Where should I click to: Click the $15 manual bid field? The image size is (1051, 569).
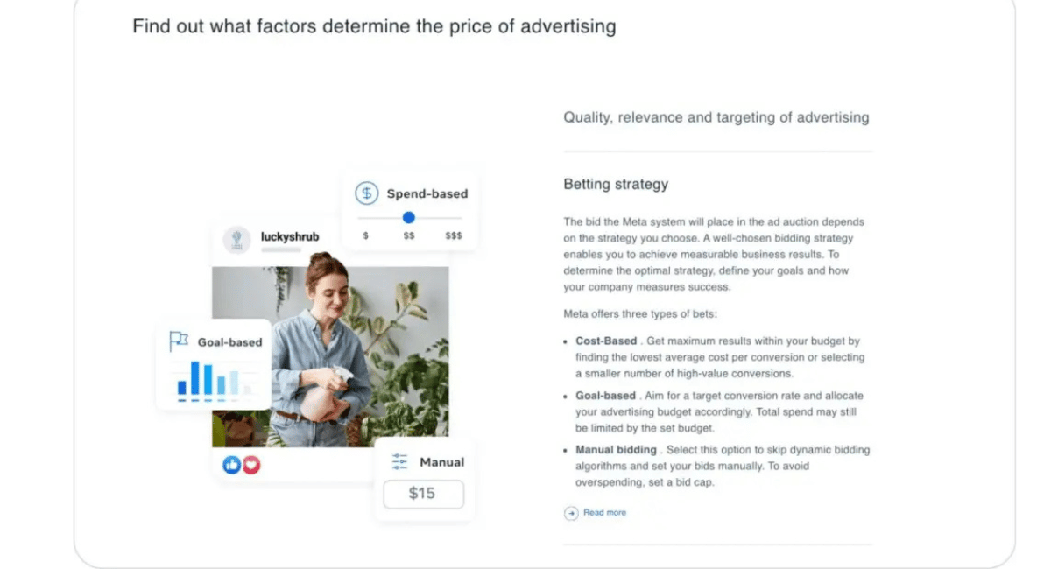[423, 494]
